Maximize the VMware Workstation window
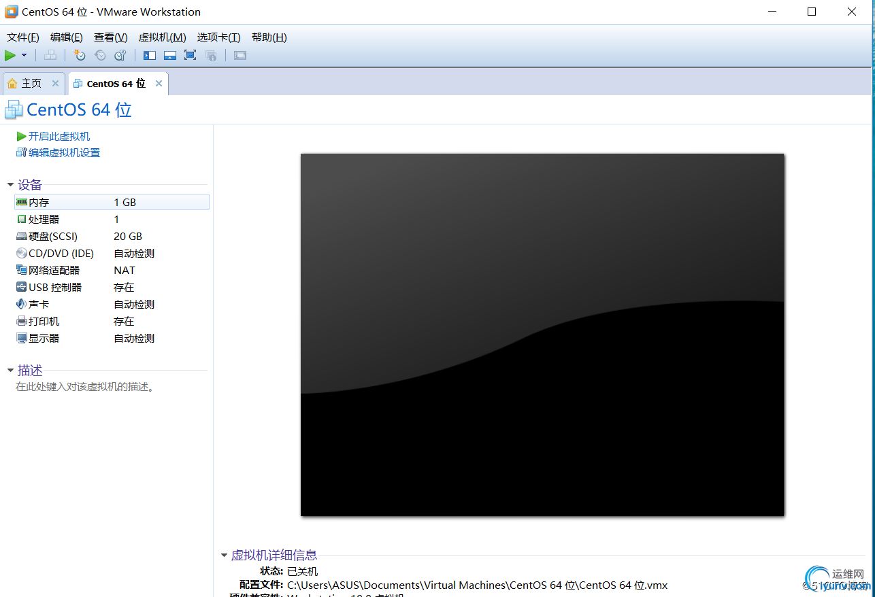 coord(812,12)
